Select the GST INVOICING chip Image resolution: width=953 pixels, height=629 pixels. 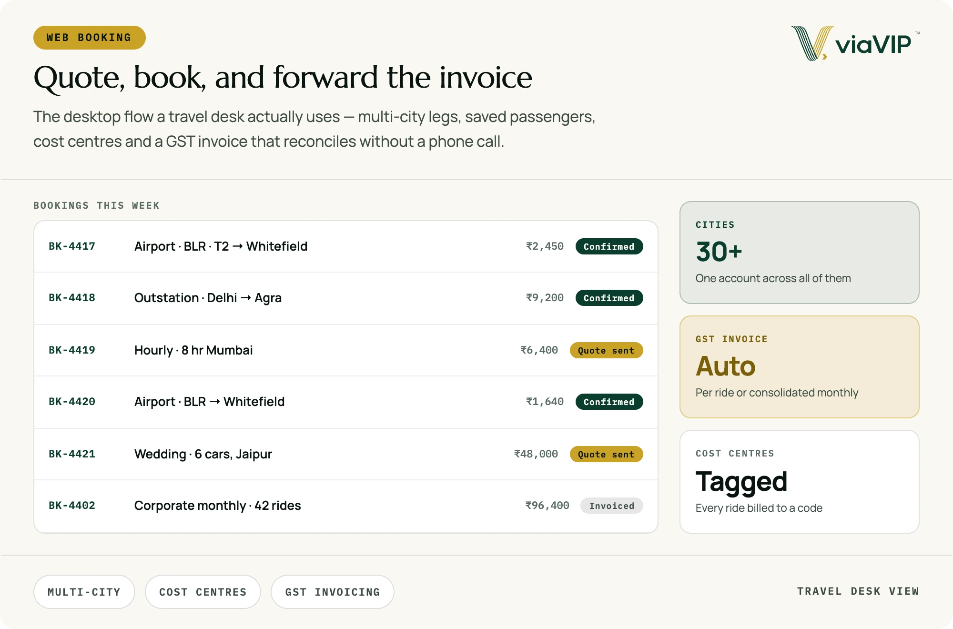click(x=333, y=592)
